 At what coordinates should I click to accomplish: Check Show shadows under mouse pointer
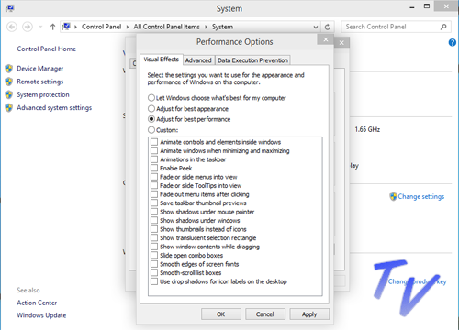pyautogui.click(x=154, y=212)
